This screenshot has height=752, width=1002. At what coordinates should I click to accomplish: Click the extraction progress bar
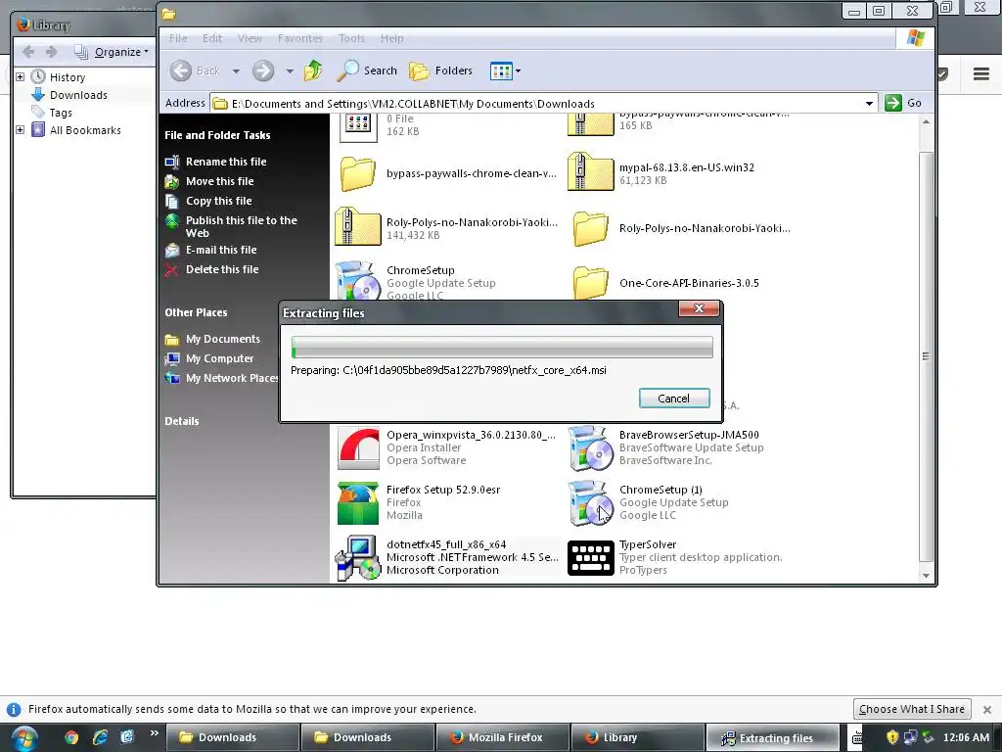(x=502, y=348)
